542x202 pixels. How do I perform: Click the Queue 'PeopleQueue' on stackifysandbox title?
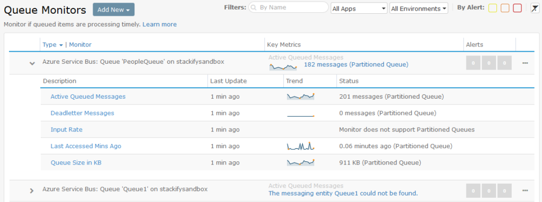[x=133, y=62]
